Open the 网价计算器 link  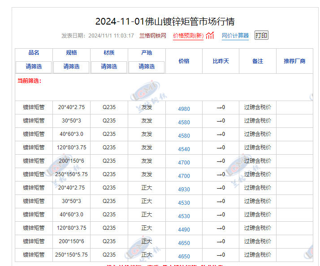coord(235,36)
